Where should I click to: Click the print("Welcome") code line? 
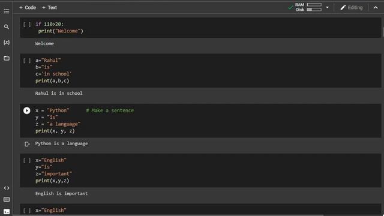61,31
